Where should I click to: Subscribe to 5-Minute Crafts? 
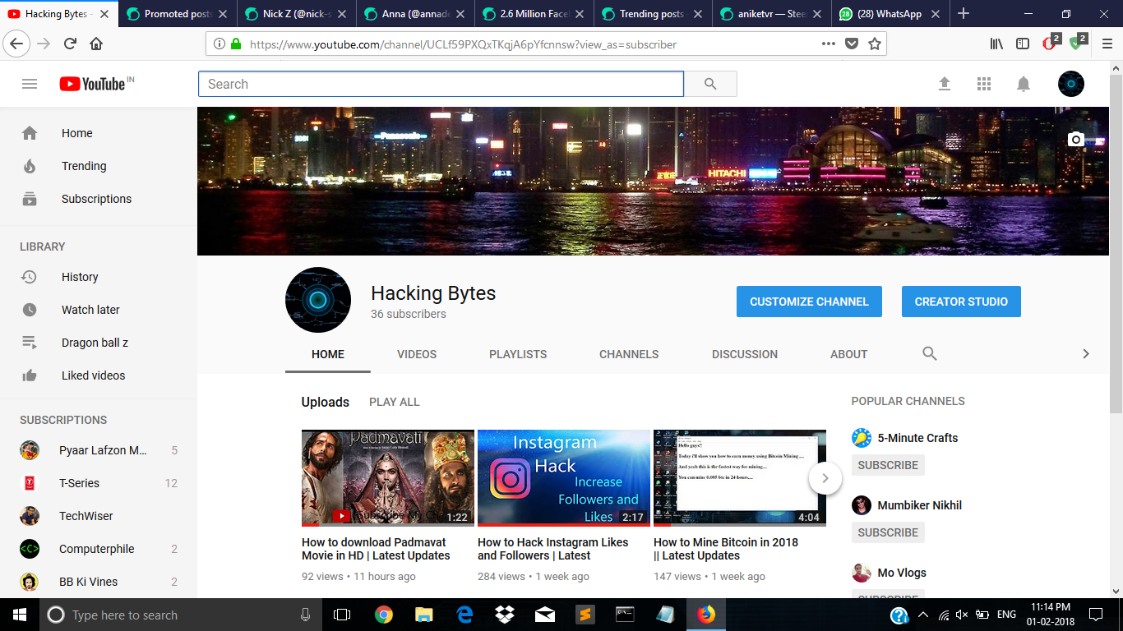888,465
